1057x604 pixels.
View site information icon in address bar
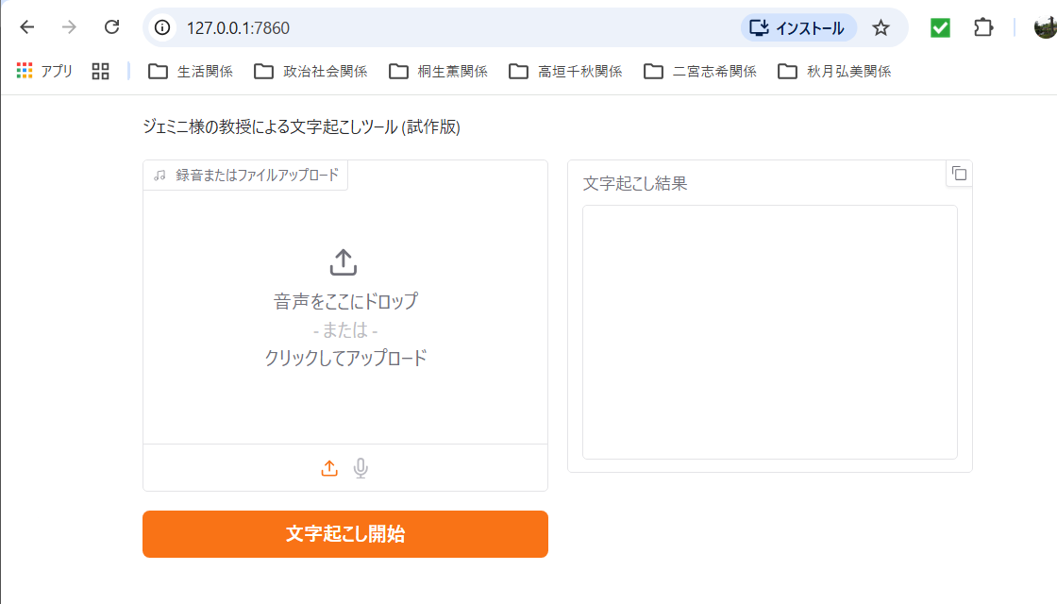[x=161, y=27]
